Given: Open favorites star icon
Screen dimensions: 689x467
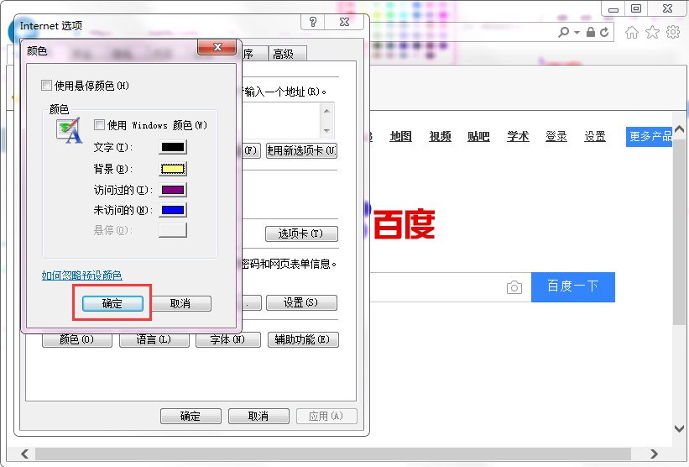Looking at the screenshot, I should coord(653,32).
